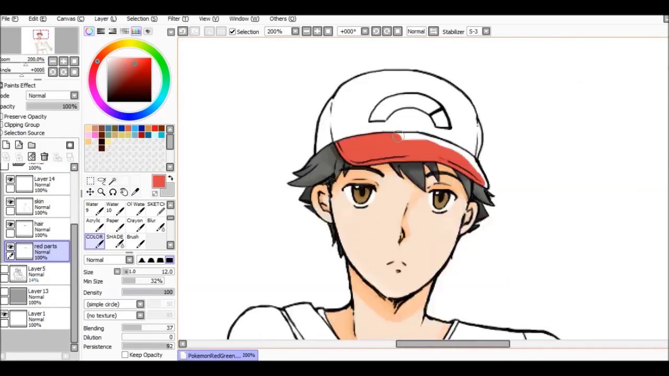Open the Layer menu
Image resolution: width=669 pixels, height=376 pixels.
tap(105, 19)
